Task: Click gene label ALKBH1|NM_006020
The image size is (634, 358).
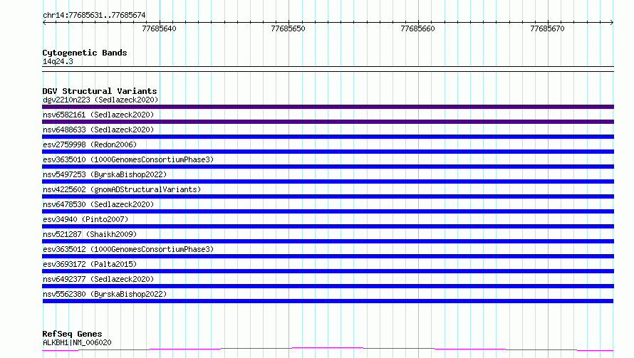Action: [x=77, y=342]
